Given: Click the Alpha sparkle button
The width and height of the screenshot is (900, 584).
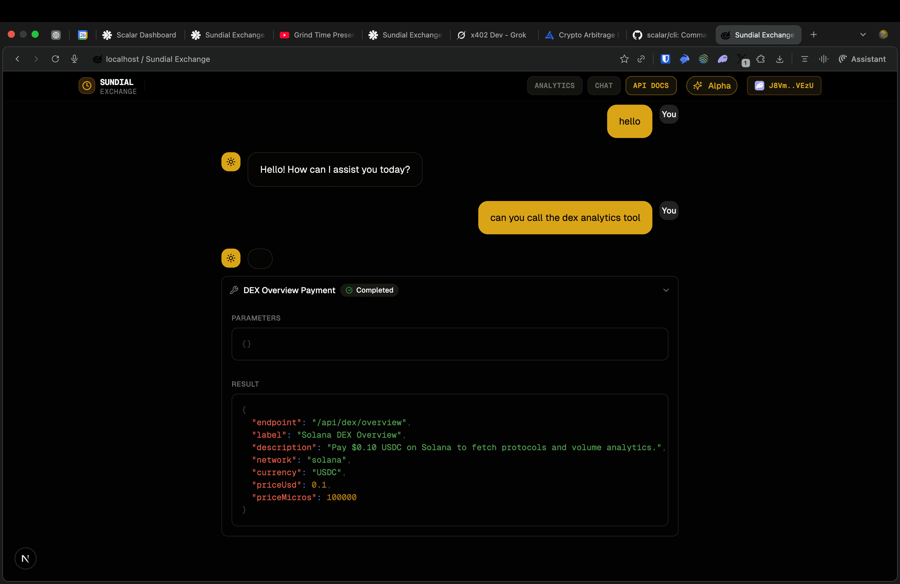Looking at the screenshot, I should (712, 86).
